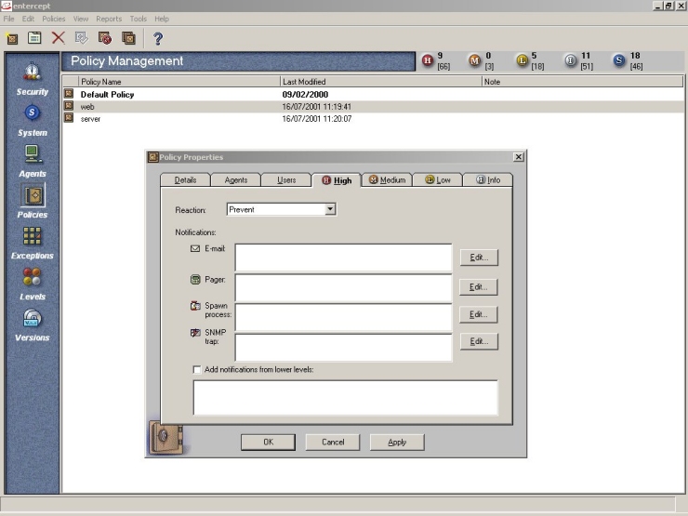Click the red X delete icon
688x516 pixels.
pos(58,38)
